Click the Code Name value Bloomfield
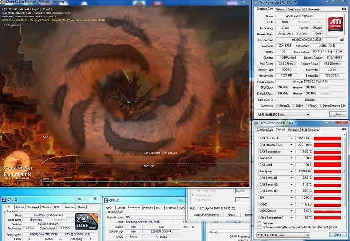 (x=36, y=220)
